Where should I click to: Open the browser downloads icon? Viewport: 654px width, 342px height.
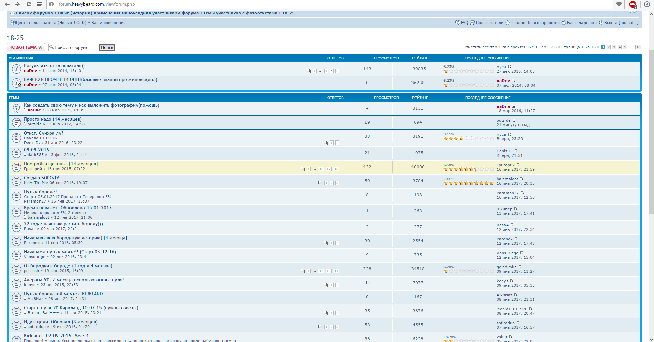647,4
